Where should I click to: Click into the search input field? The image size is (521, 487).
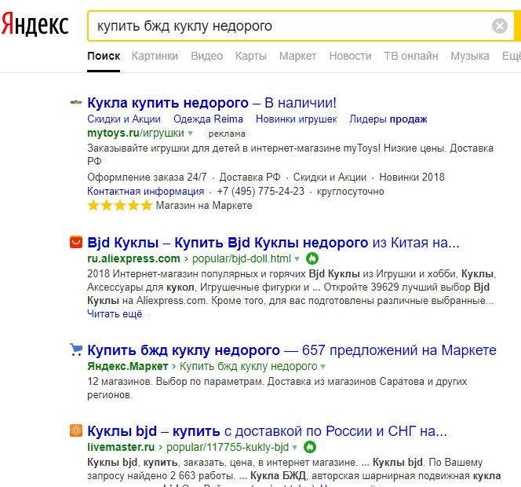pos(290,27)
